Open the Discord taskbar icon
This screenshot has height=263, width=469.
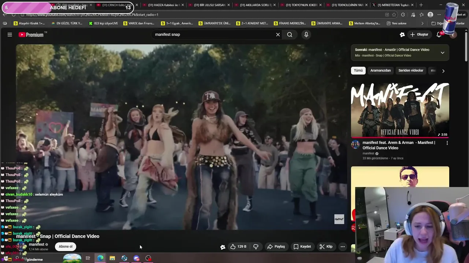coord(136,258)
